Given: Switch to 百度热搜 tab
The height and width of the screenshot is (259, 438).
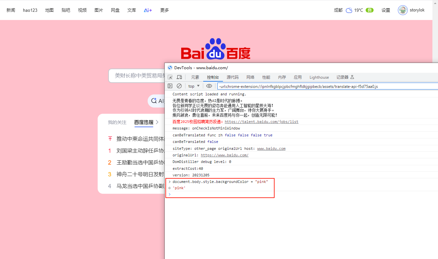Looking at the screenshot, I should click(x=144, y=122).
